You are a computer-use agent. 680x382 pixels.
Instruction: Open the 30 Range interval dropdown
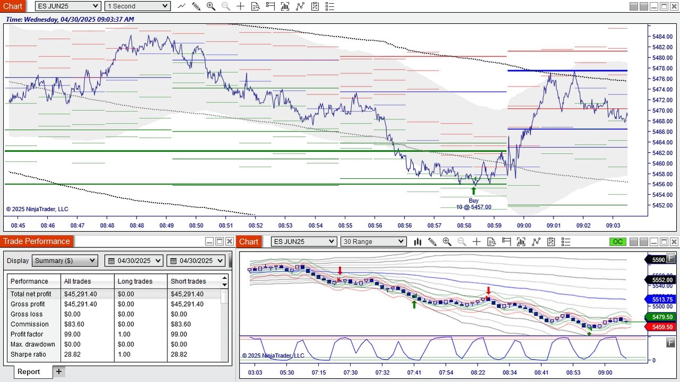tap(373, 242)
